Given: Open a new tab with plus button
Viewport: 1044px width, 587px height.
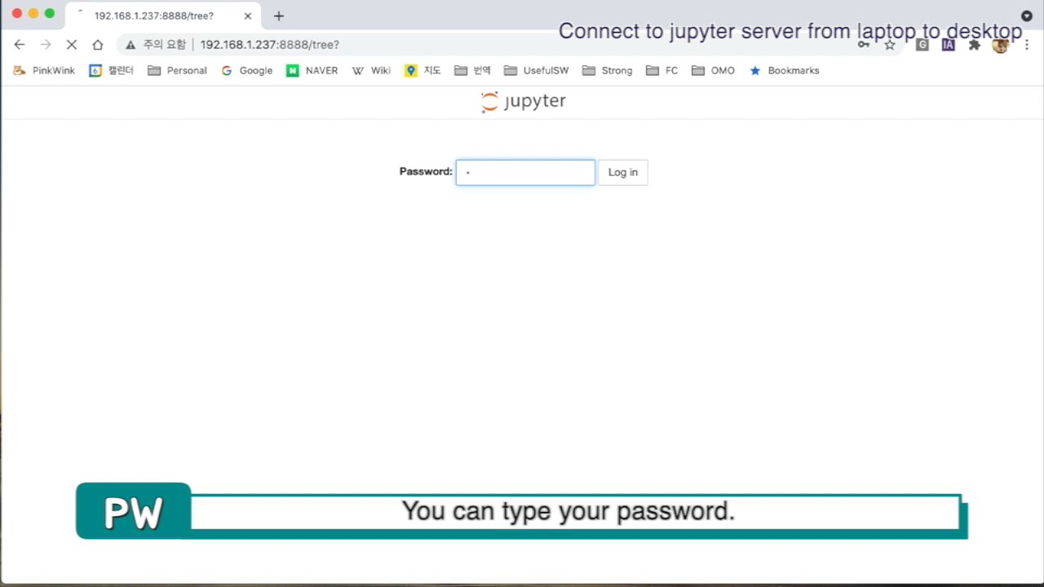Looking at the screenshot, I should pyautogui.click(x=279, y=15).
